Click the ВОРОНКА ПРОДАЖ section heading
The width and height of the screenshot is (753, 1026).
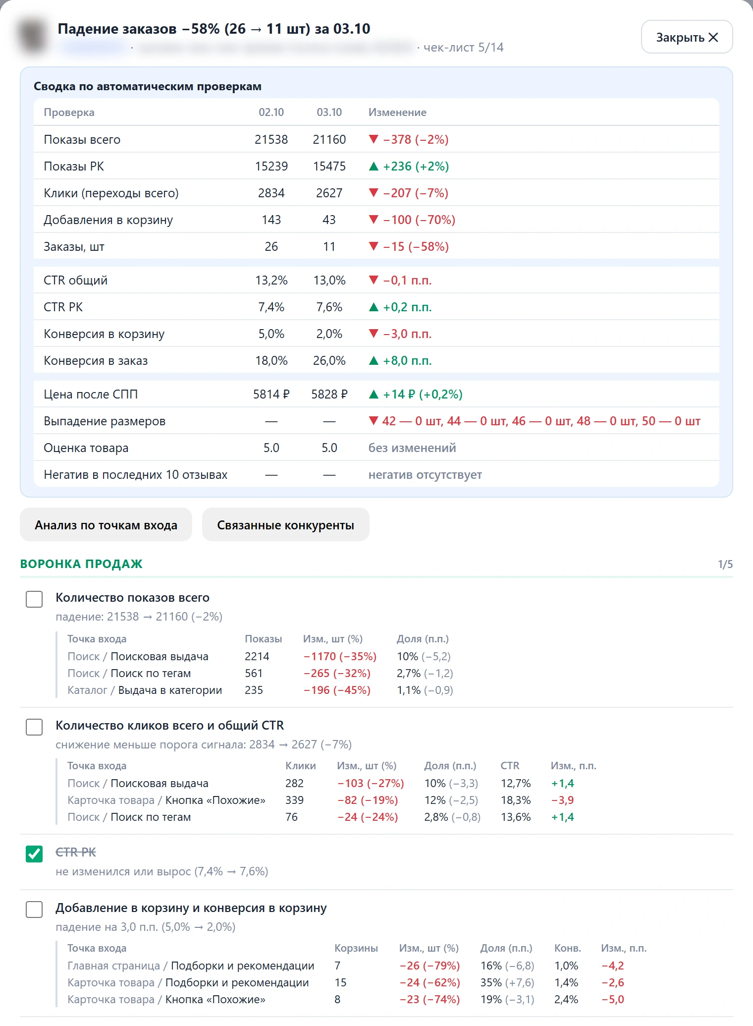click(x=81, y=564)
